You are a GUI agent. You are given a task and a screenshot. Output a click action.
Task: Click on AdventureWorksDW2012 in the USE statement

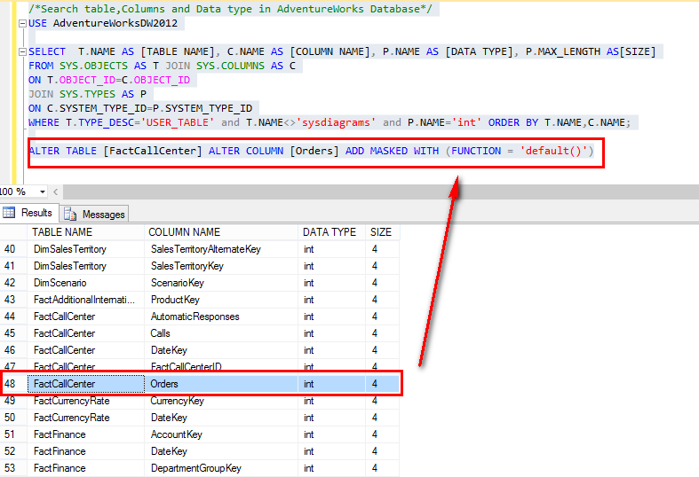115,23
